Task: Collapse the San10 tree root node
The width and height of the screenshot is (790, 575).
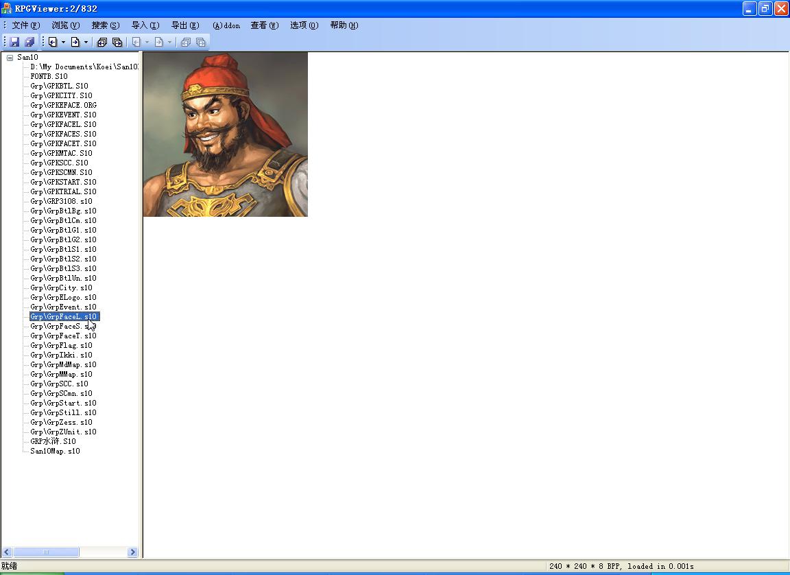Action: coord(10,58)
